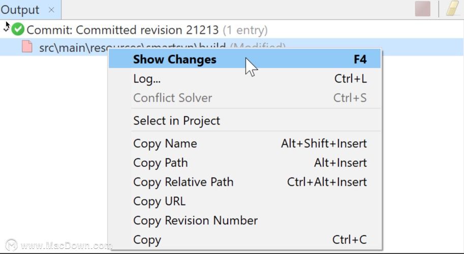Choose Select in Project menu item

(176, 121)
